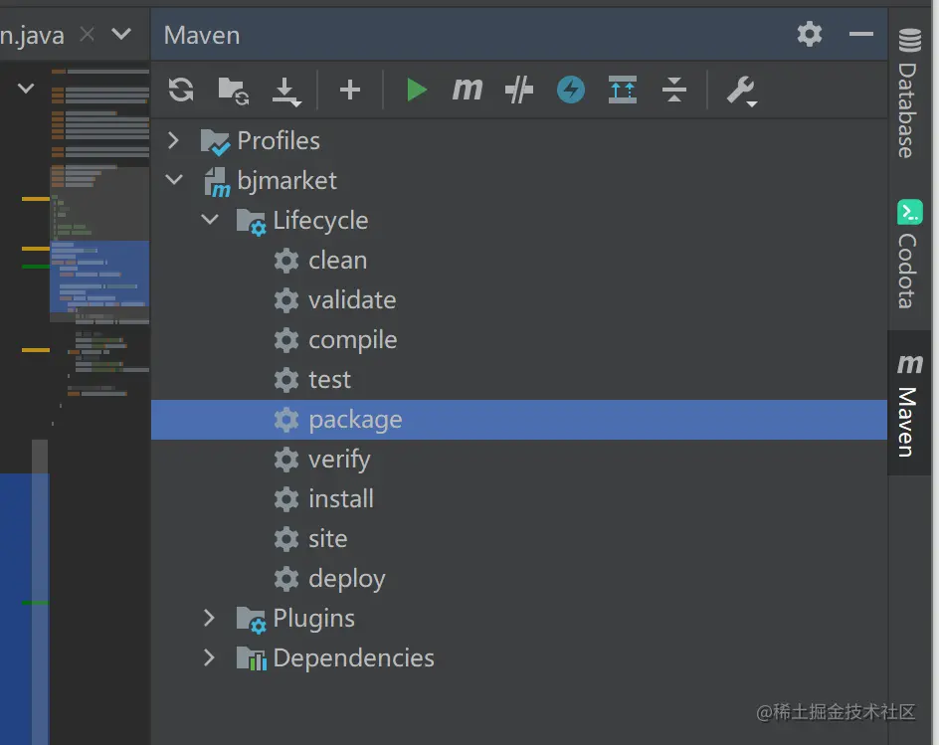
Task: Execute Maven goal using m icon
Action: 468,90
